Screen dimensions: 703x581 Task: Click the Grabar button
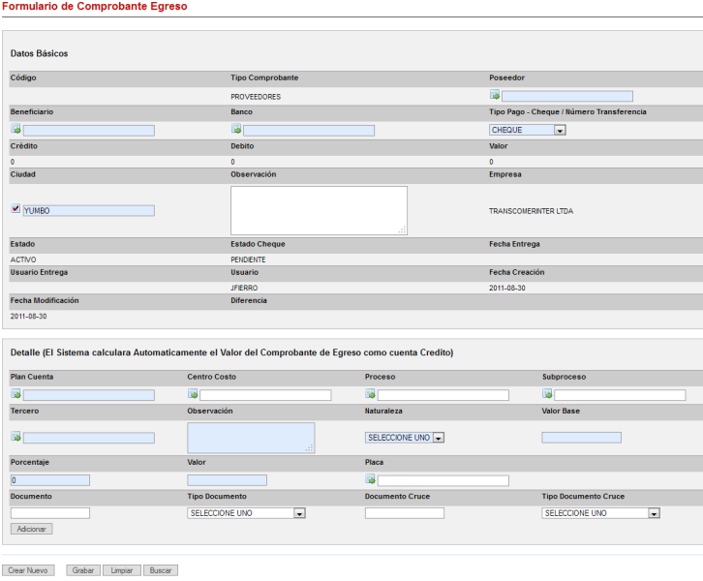coord(82,570)
